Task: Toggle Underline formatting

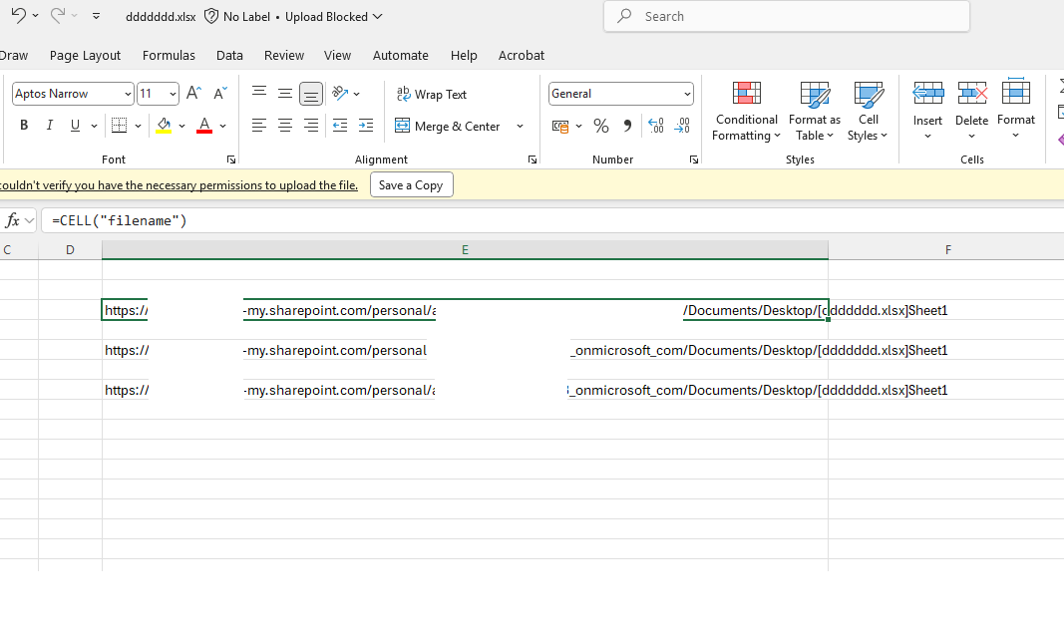Action: coord(76,125)
